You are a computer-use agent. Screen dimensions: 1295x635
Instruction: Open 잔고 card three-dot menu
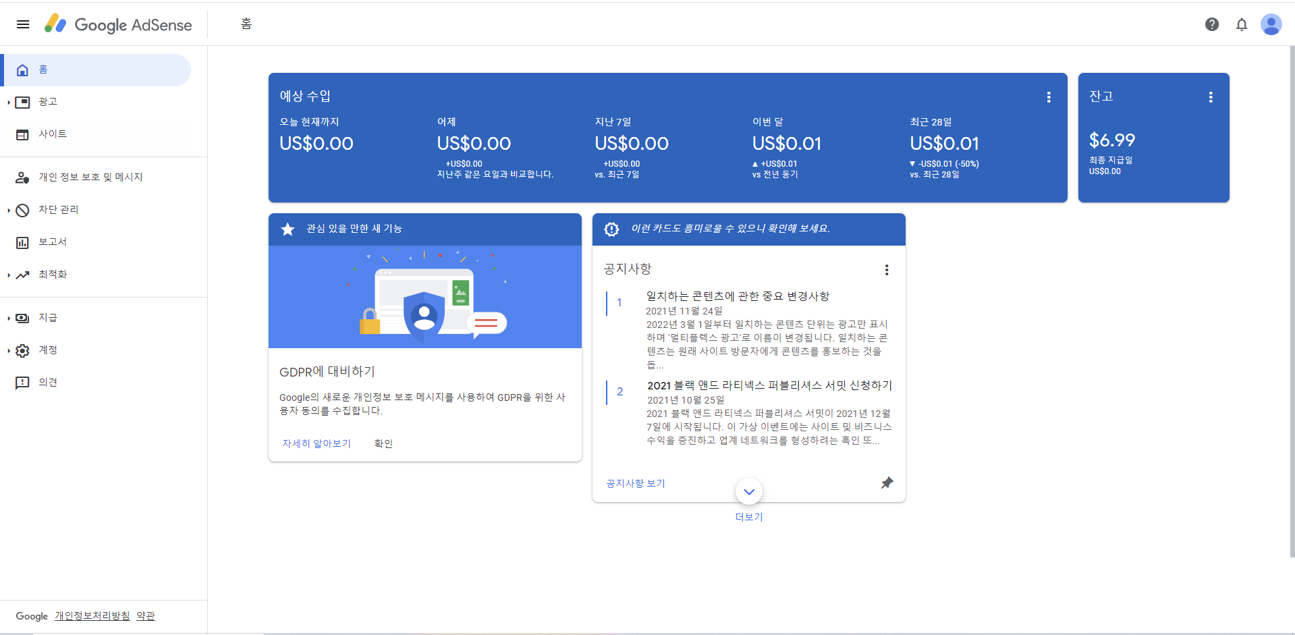pyautogui.click(x=1211, y=97)
